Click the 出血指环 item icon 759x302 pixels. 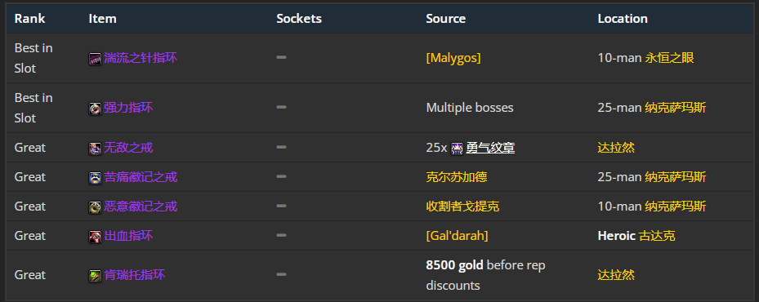[95, 237]
